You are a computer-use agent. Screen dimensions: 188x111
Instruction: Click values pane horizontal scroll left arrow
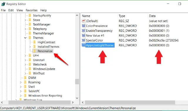click(83, 102)
